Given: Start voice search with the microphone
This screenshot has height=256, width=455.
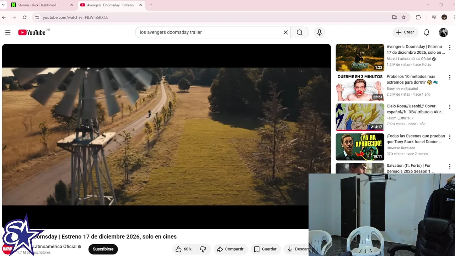Looking at the screenshot, I should (x=319, y=32).
